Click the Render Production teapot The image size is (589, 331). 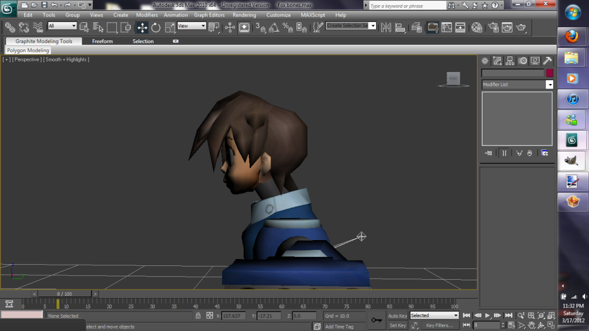tap(521, 28)
